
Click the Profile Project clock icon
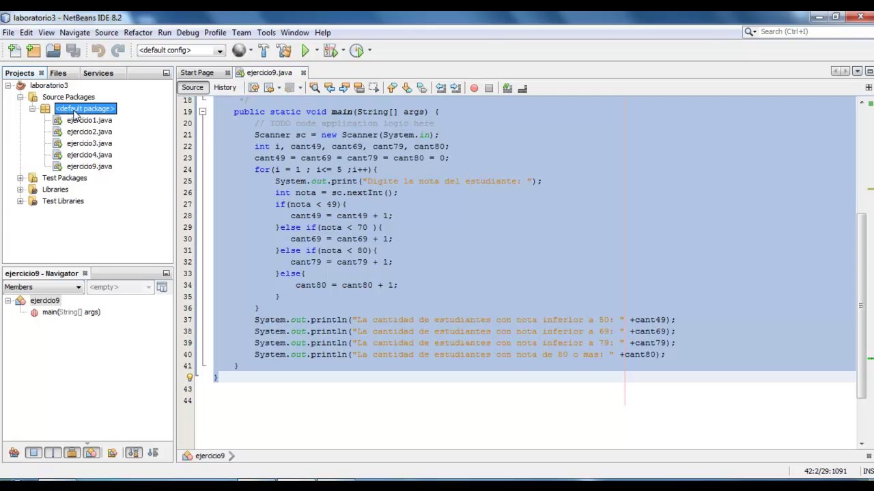356,50
